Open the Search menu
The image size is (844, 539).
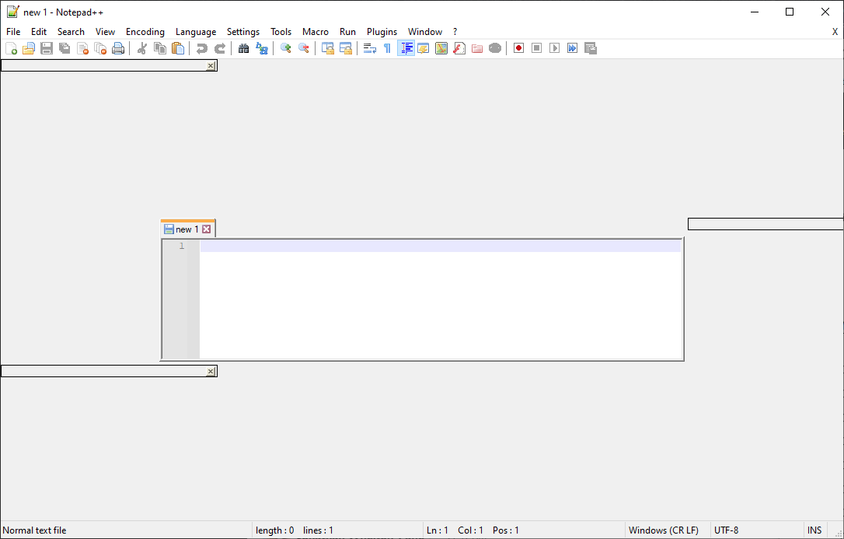click(x=71, y=32)
